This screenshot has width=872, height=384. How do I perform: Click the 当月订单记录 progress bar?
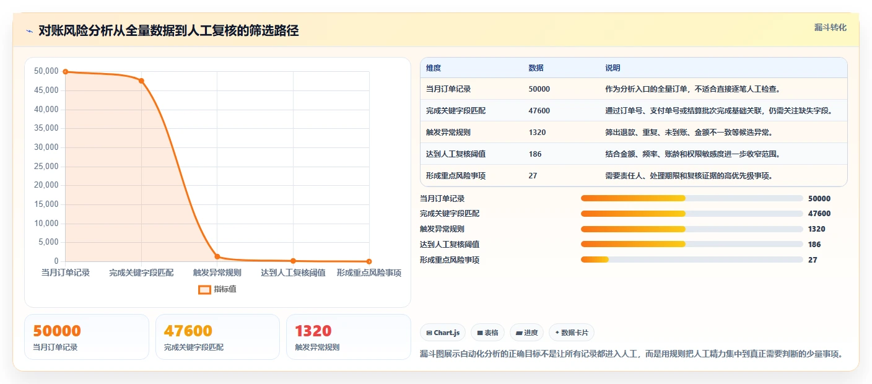[692, 198]
